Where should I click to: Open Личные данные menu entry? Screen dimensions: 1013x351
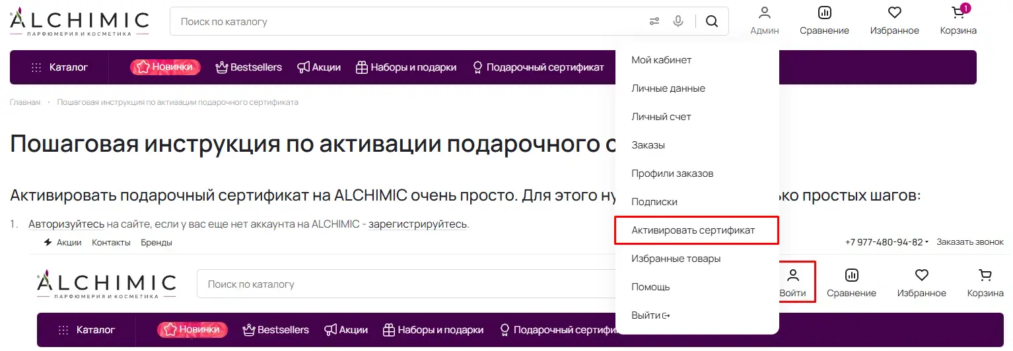coord(668,88)
